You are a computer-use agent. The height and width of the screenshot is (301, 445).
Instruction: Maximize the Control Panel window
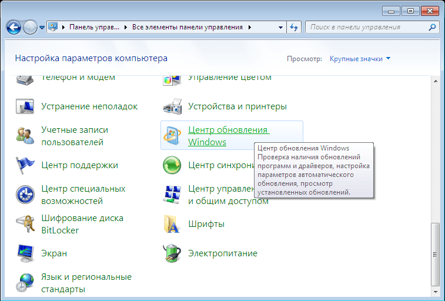410,11
